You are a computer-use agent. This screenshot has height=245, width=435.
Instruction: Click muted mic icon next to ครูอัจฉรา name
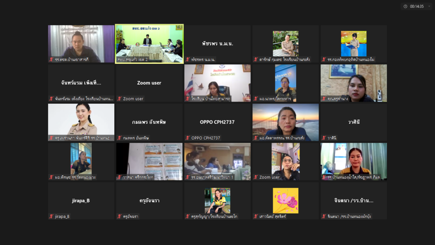coord(119,217)
